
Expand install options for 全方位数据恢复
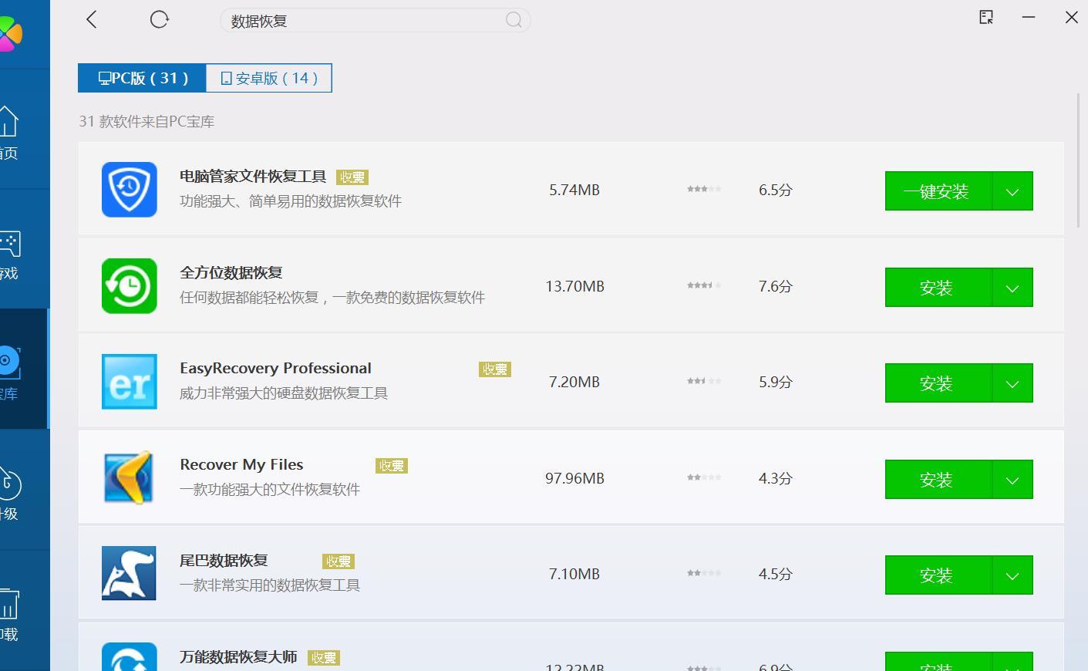point(1012,288)
